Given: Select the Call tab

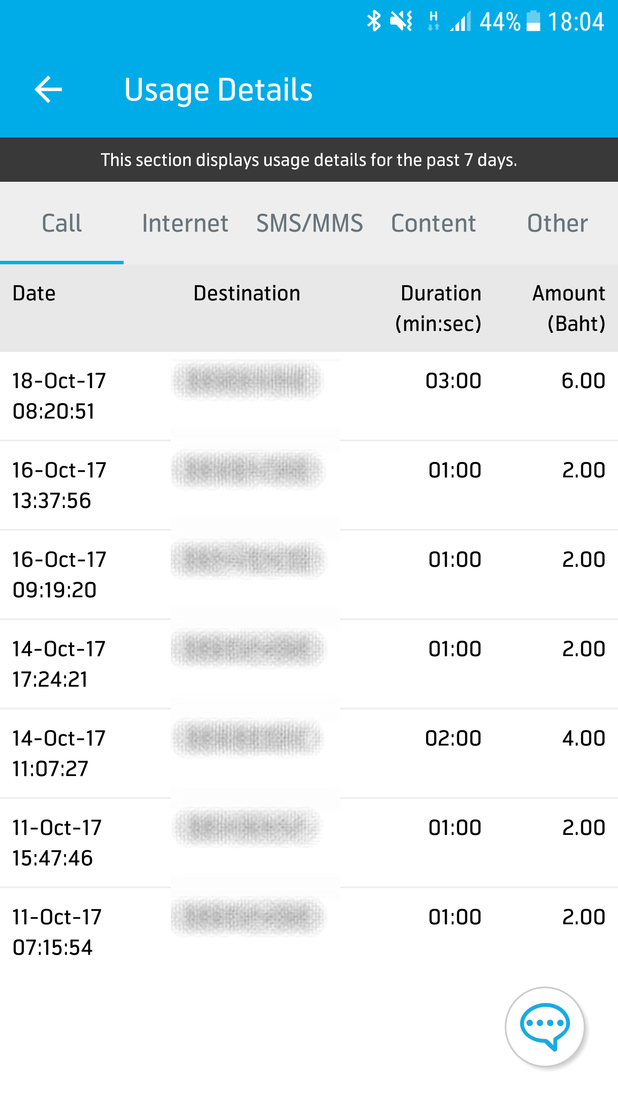Looking at the screenshot, I should [x=62, y=223].
